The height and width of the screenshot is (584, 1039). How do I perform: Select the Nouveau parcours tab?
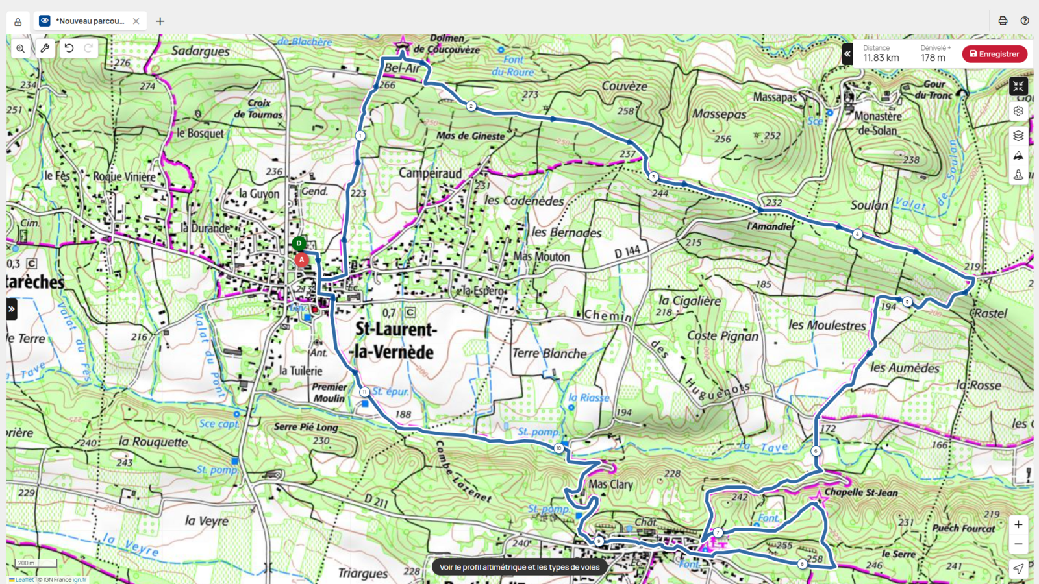tap(90, 21)
